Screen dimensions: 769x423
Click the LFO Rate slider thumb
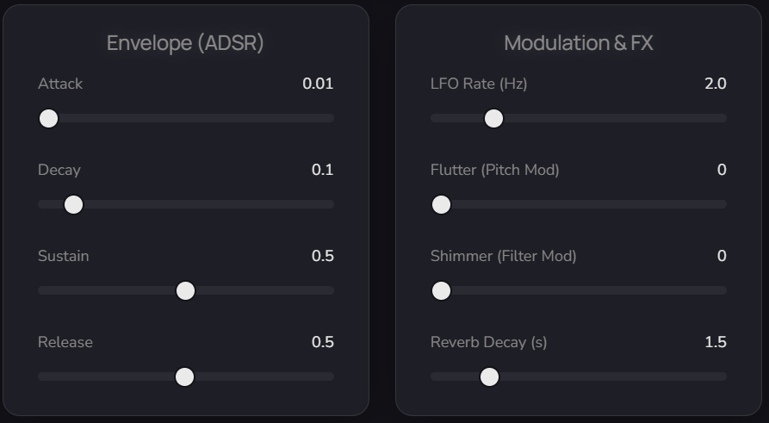[493, 118]
